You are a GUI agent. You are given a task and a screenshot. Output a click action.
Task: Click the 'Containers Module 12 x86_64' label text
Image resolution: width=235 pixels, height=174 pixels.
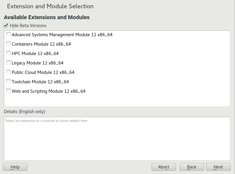(x=41, y=44)
